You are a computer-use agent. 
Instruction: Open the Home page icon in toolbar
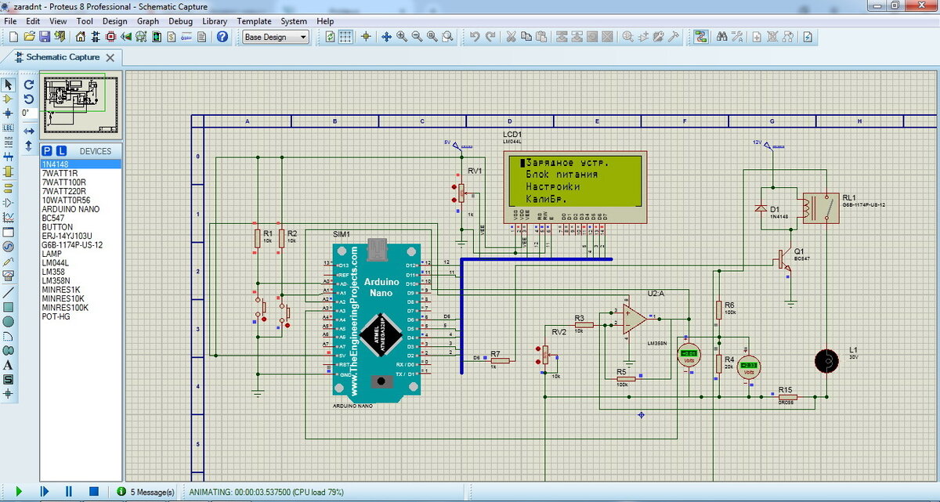click(81, 37)
